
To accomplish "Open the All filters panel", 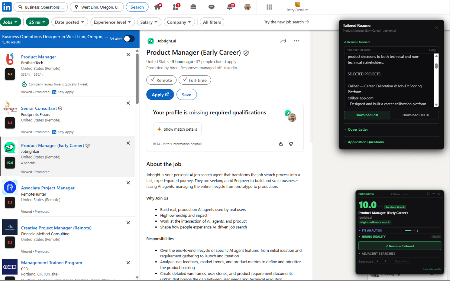I will (212, 22).
